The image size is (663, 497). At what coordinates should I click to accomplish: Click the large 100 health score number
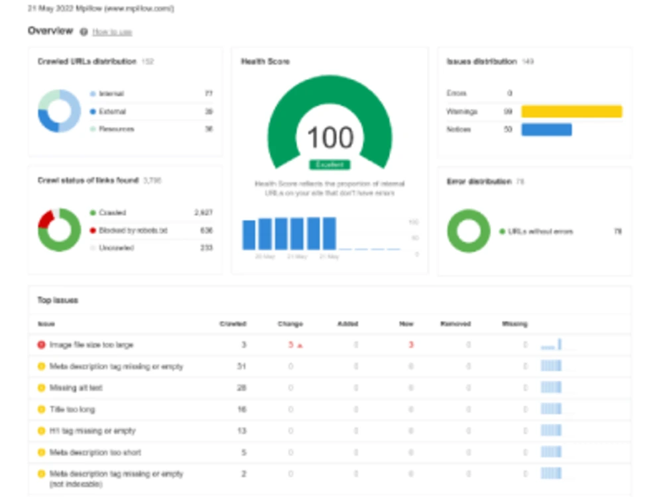(x=330, y=137)
